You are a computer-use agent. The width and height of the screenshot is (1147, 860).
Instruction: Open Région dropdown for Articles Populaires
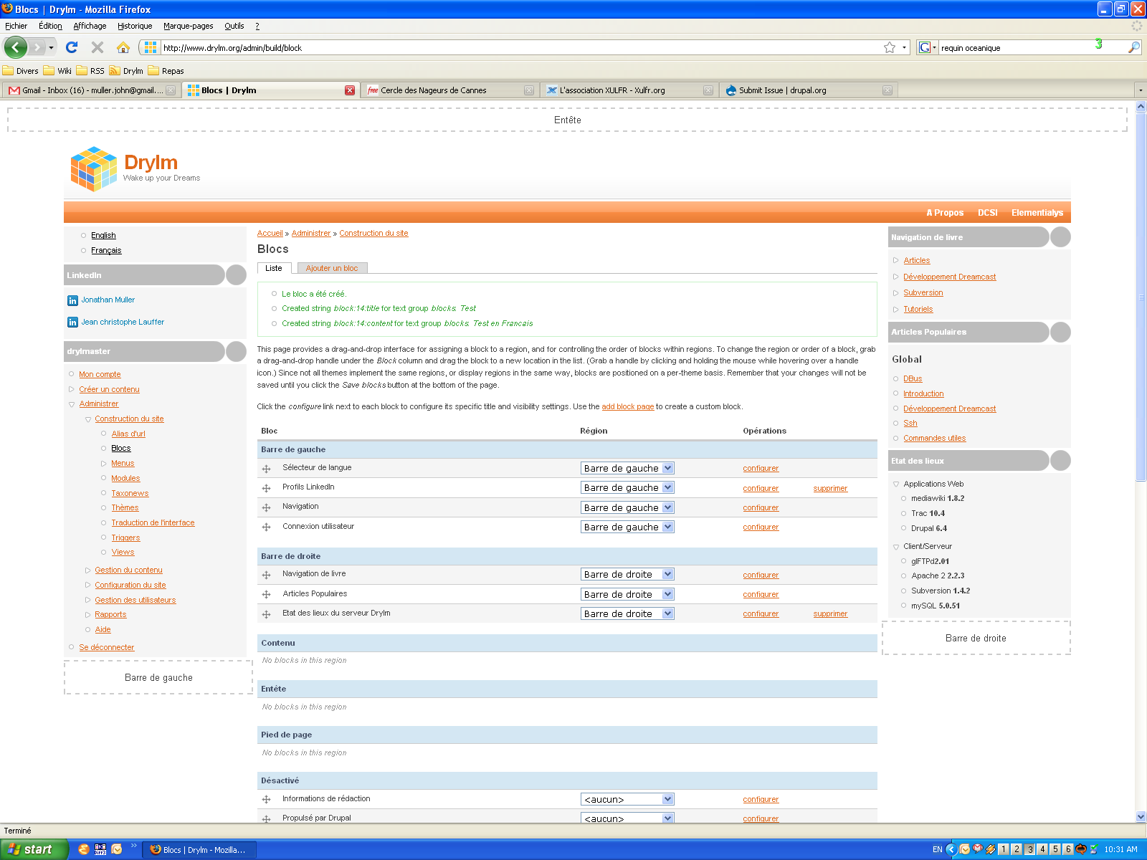coord(627,594)
